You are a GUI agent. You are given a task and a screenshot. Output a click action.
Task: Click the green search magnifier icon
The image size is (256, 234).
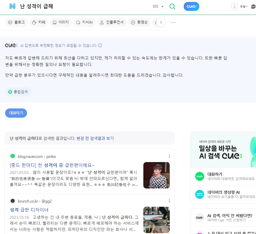[172, 6]
